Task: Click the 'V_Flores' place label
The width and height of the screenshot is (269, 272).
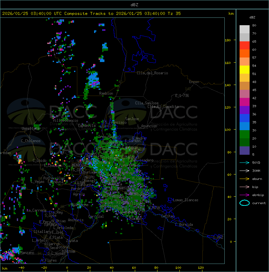Action: pos(49,260)
